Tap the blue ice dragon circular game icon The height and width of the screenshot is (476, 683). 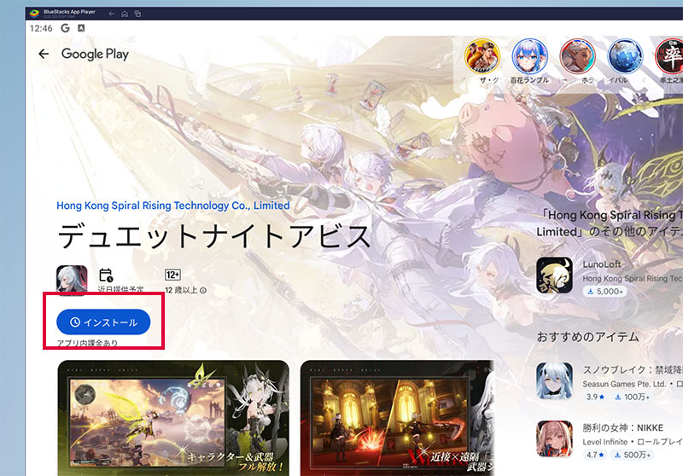(x=625, y=58)
